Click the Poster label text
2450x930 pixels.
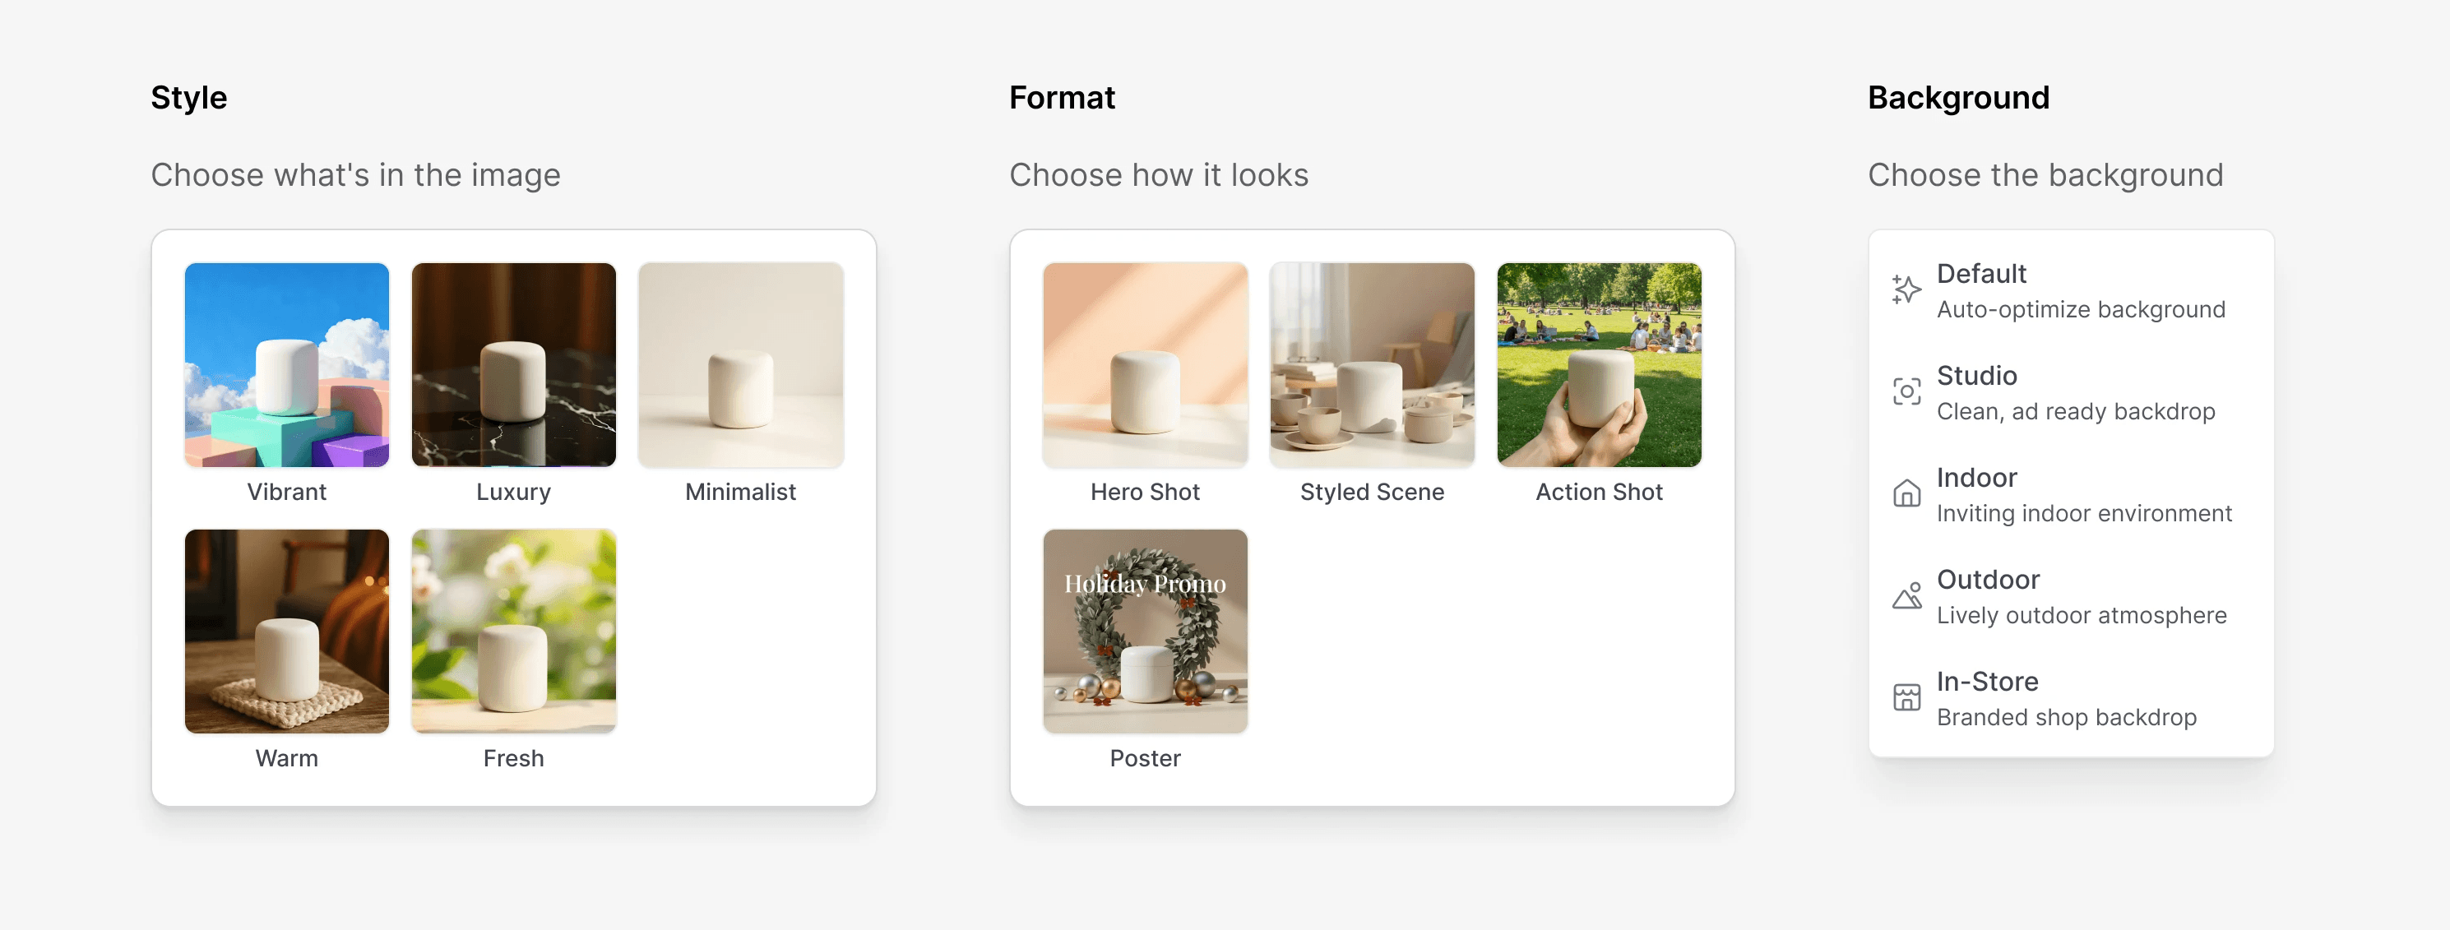pos(1145,758)
